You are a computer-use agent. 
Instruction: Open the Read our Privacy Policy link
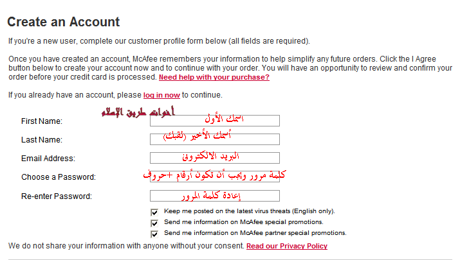286,246
